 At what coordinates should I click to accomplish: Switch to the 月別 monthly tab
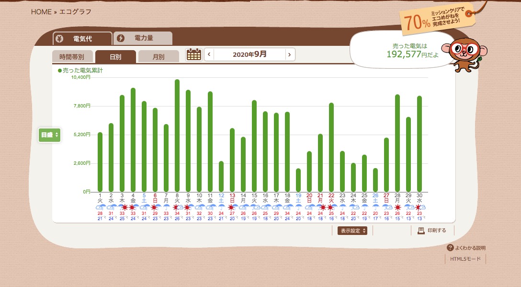158,57
